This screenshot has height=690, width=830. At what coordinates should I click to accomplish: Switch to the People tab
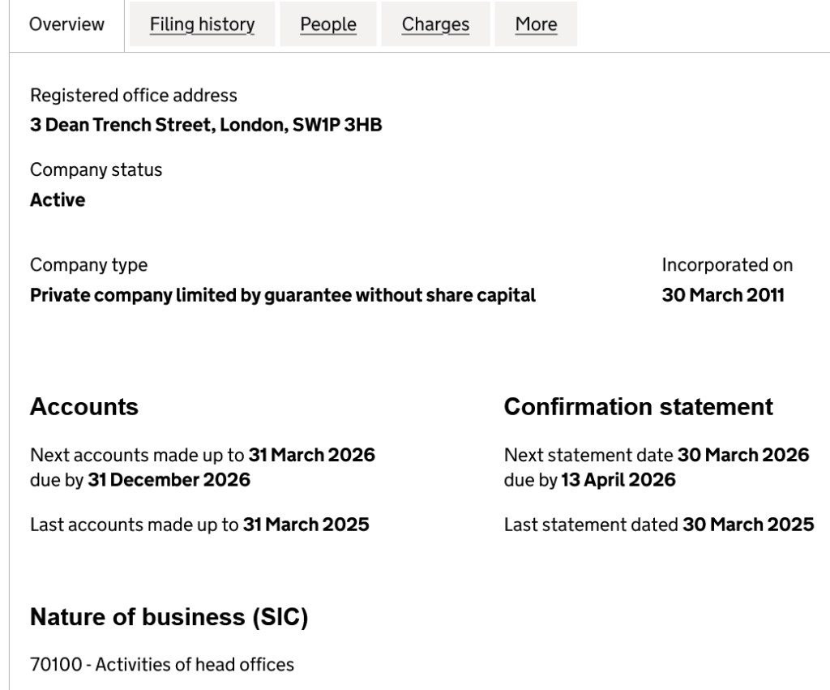point(328,24)
